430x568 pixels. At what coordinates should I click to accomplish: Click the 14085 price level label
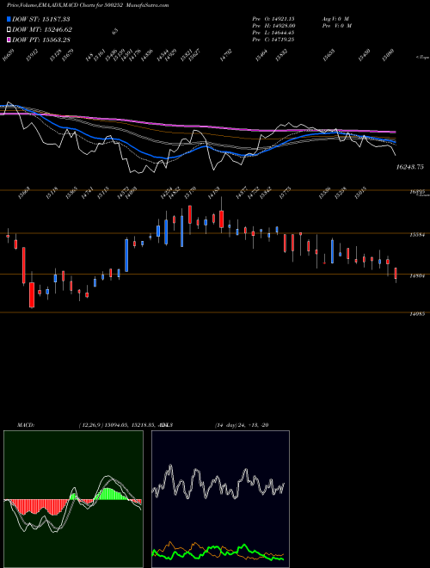coord(417,314)
